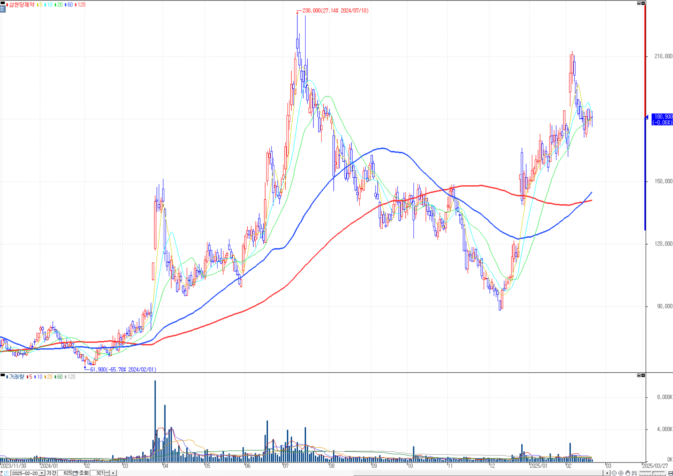Viewport: 673px width, 476px height.
Task: Click the 2025/03/27 end date label
Action: (655, 466)
